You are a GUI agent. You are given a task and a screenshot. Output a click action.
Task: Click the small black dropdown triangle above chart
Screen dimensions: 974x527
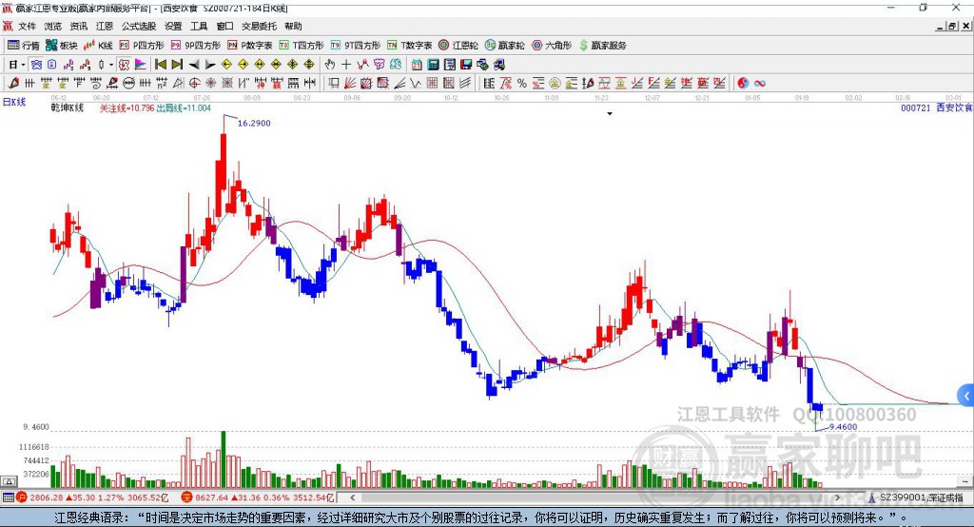[x=610, y=114]
